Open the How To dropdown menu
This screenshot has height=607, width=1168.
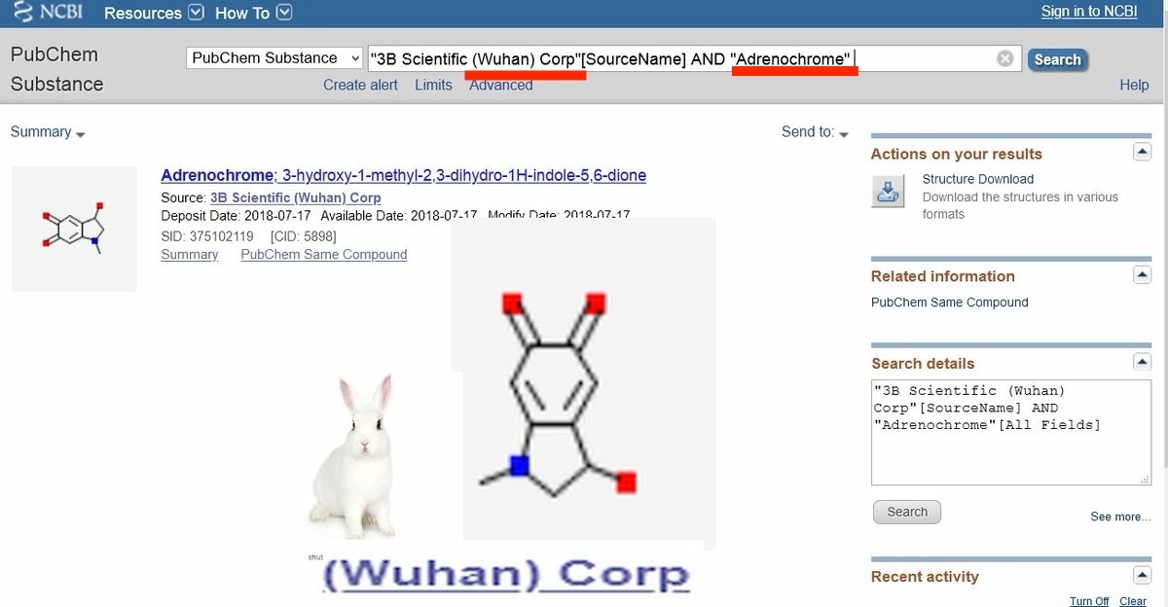point(253,14)
